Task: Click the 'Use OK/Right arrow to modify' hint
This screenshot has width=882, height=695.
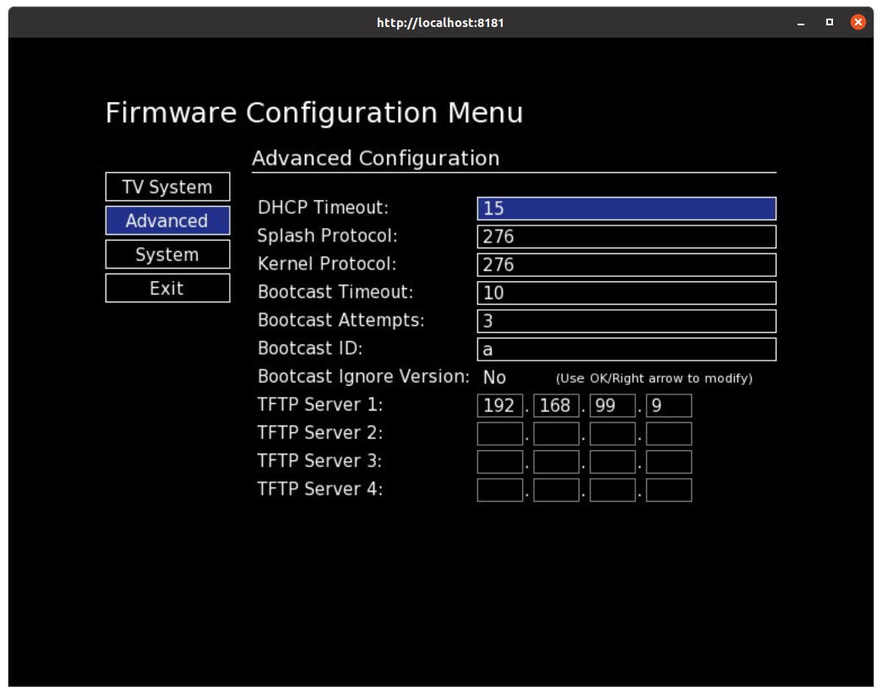Action: [x=654, y=377]
